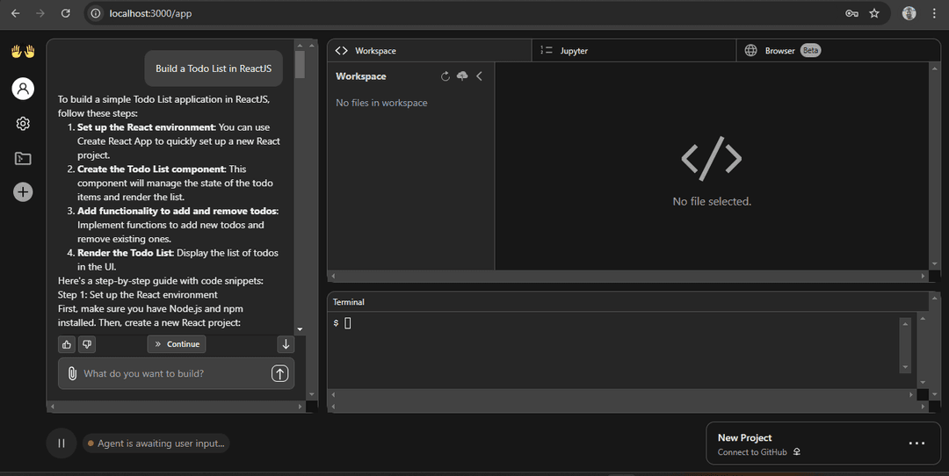Click the 'Step 1: Set up the React environment' line
The image size is (949, 476).
pyautogui.click(x=138, y=294)
